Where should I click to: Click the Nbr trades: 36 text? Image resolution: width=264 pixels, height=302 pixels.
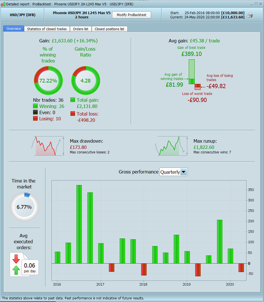(x=48, y=100)
